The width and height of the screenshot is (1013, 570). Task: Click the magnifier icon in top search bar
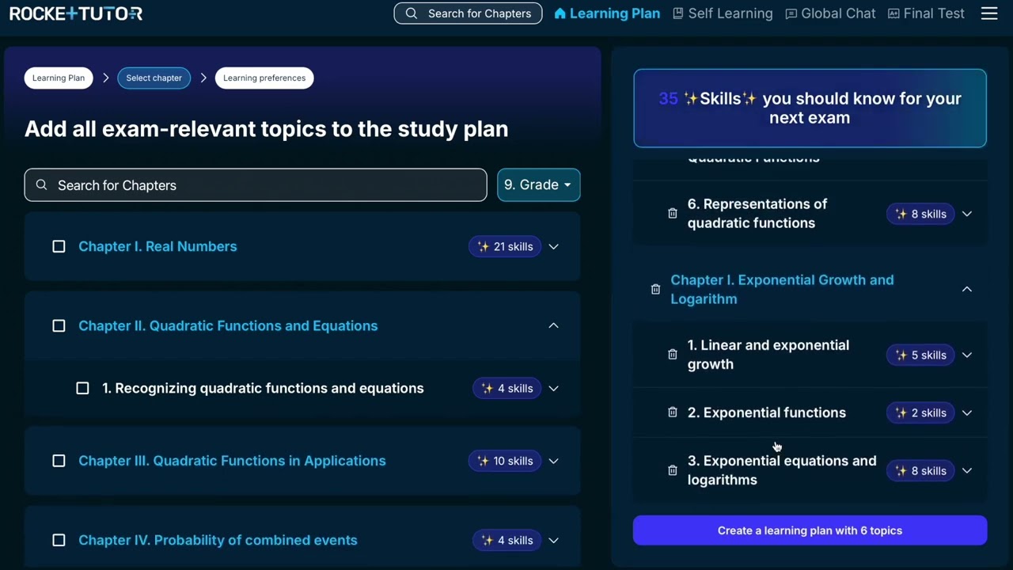tap(411, 13)
